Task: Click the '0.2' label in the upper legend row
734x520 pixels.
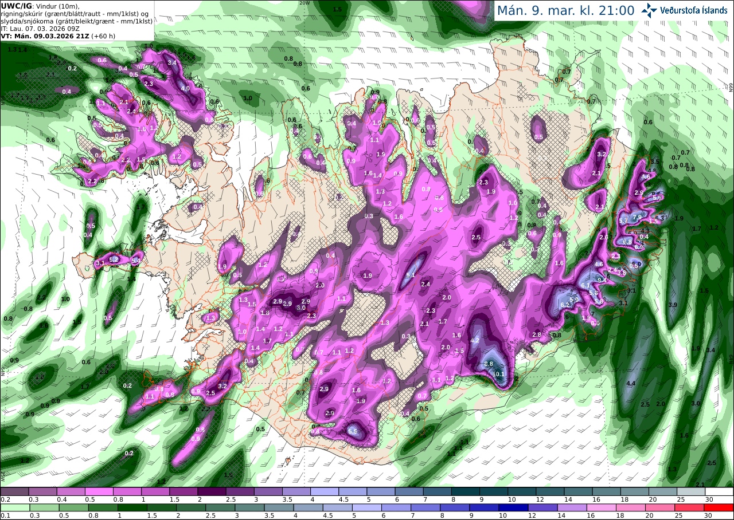Action: (5, 499)
